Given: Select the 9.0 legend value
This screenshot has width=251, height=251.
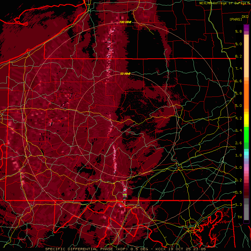Looking at the screenshot, I should (238, 44).
